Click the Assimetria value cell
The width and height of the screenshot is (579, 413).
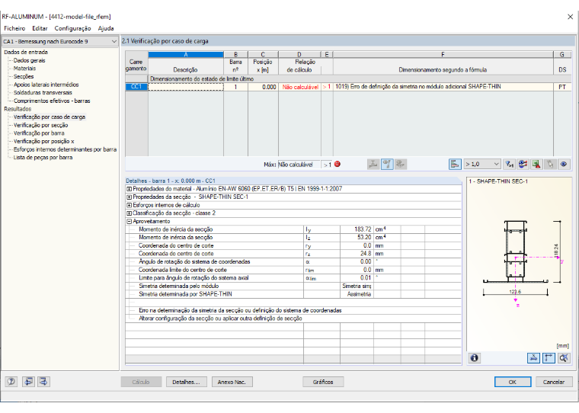(x=357, y=294)
